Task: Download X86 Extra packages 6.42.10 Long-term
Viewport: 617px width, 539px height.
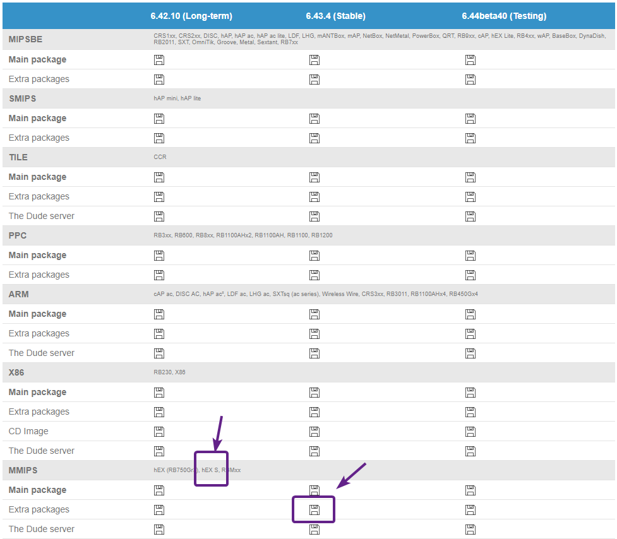Action: 159,412
